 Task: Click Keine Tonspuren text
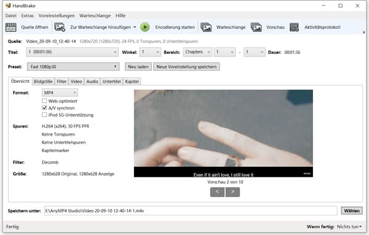click(58, 134)
